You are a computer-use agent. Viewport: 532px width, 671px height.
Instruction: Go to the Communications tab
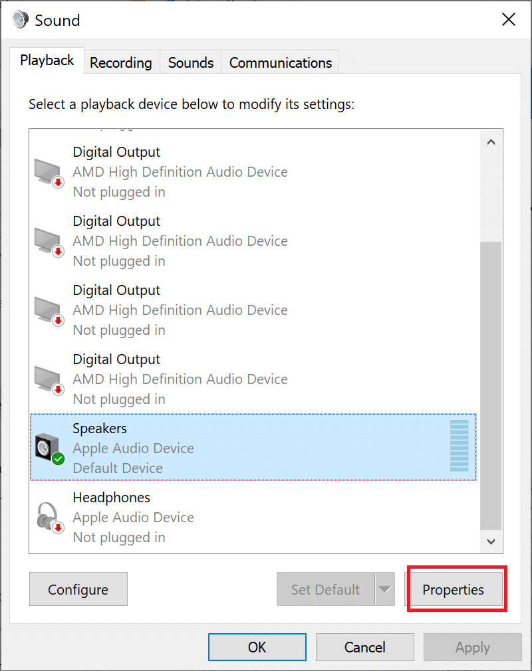coord(280,63)
